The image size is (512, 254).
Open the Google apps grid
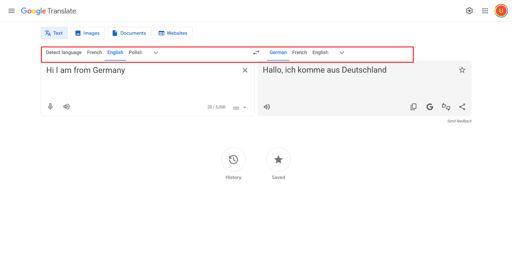[485, 11]
